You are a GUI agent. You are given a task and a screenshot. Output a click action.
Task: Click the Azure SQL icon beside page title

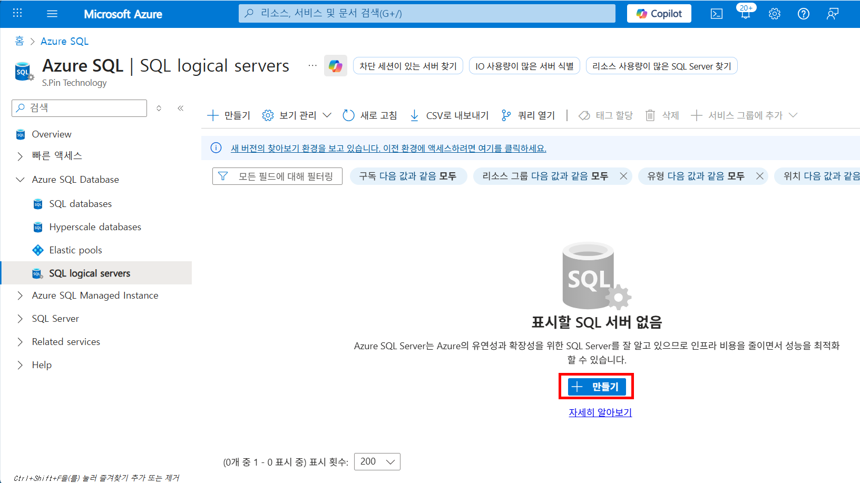pos(24,72)
